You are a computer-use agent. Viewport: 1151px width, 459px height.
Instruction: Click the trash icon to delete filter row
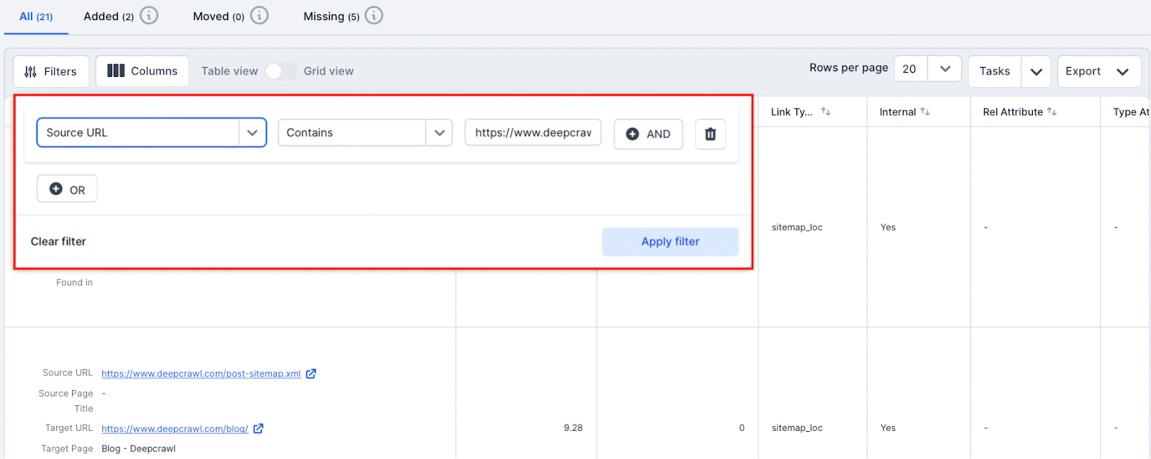[x=710, y=134]
